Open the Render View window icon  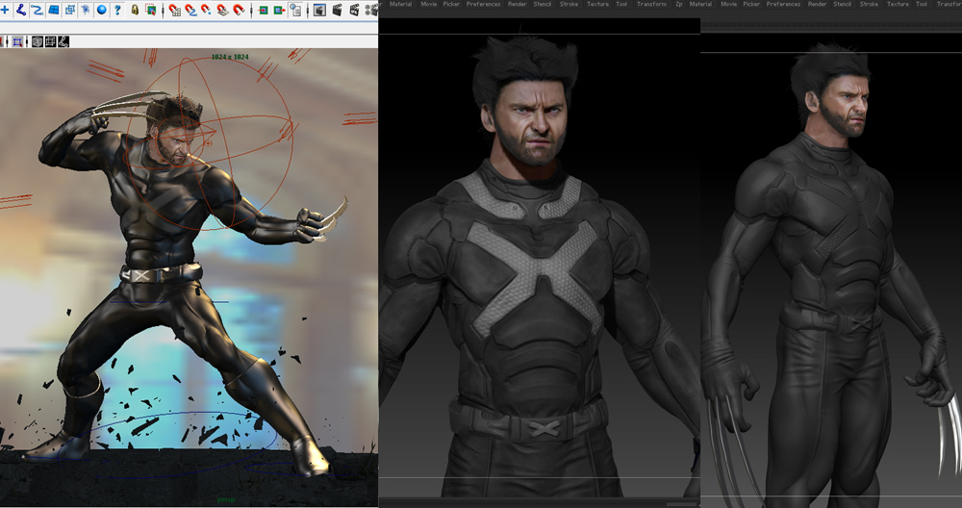319,10
